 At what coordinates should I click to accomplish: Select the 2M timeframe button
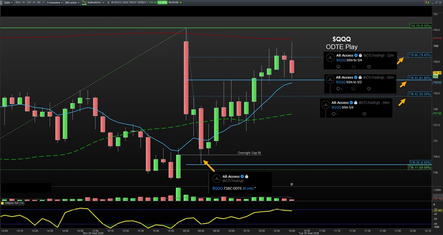(x=39, y=2)
